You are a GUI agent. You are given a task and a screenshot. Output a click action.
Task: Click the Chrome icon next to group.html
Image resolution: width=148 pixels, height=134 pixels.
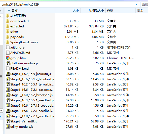pyautogui.click(x=8, y=58)
